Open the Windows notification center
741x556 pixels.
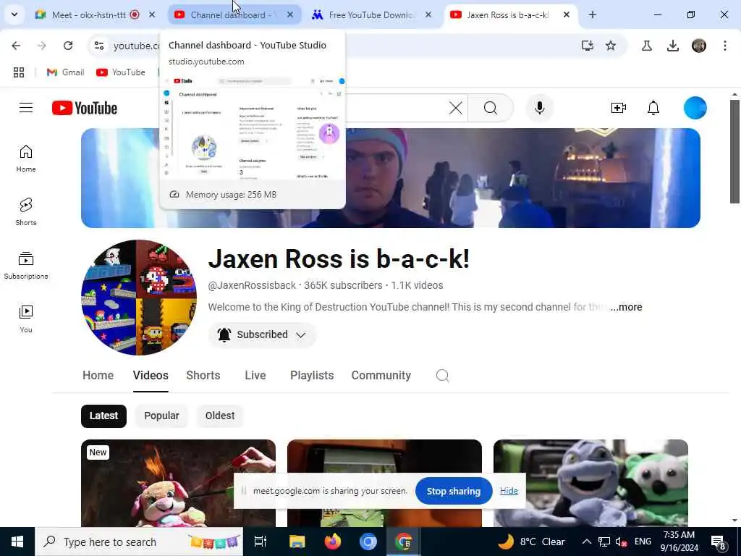pyautogui.click(x=719, y=542)
